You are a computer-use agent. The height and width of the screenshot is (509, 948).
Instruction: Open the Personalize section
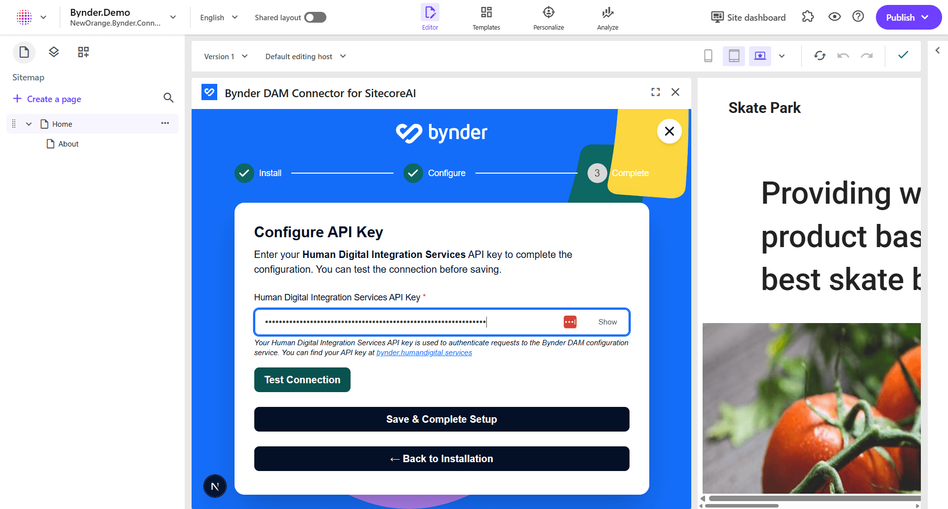point(548,17)
